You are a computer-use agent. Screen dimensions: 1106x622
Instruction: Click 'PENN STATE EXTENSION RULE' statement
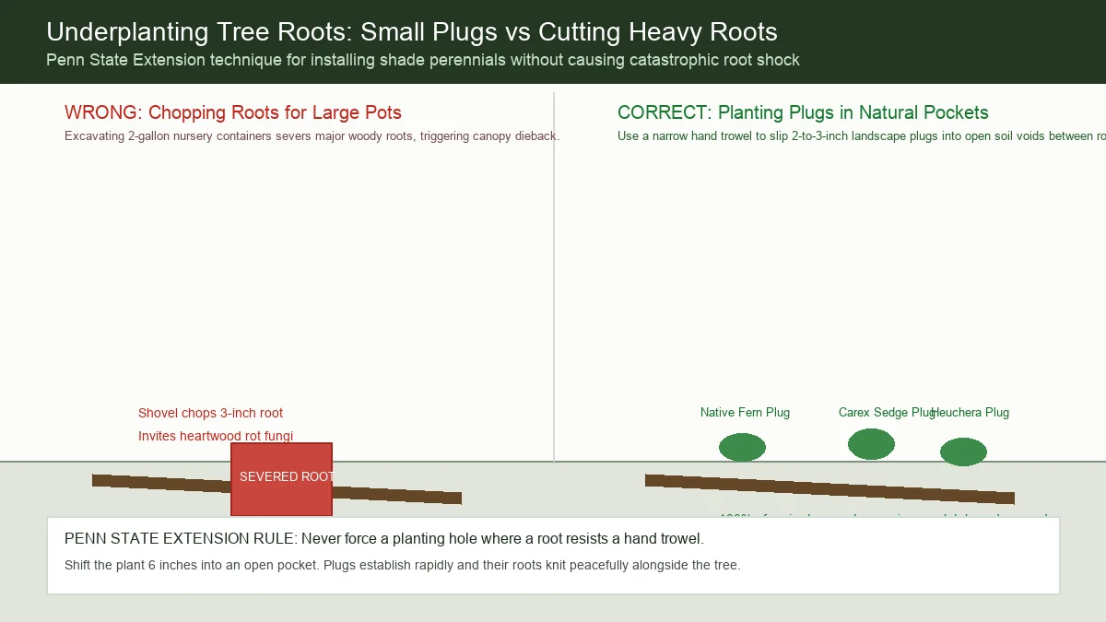point(384,538)
